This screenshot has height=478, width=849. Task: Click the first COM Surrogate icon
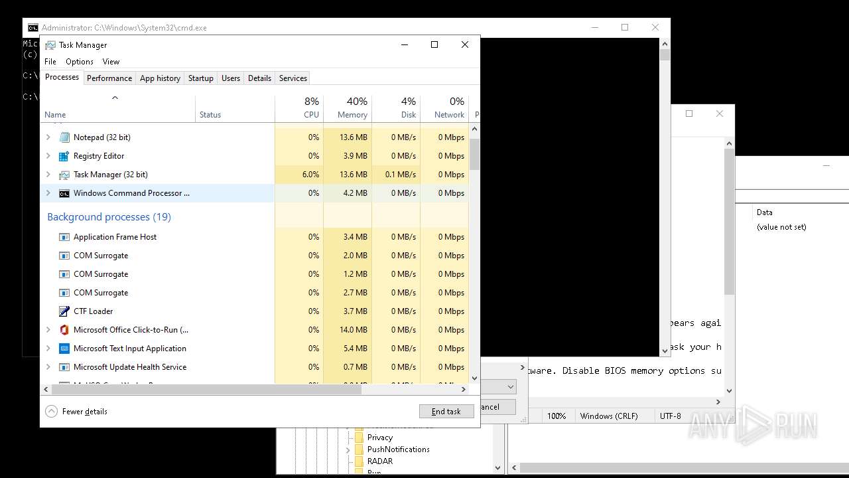[64, 256]
